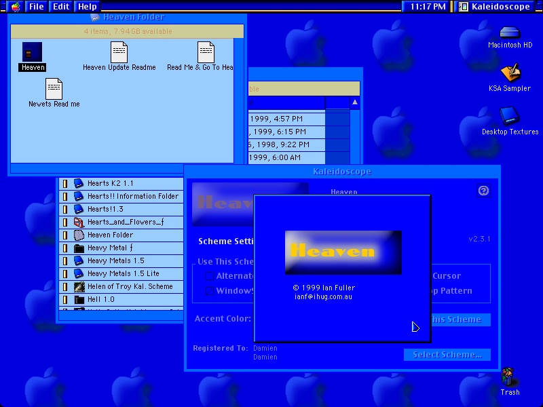Click the Heaven Folder window vertical scrollbar
Screen dimensions: 543x407
pyautogui.click(x=239, y=100)
